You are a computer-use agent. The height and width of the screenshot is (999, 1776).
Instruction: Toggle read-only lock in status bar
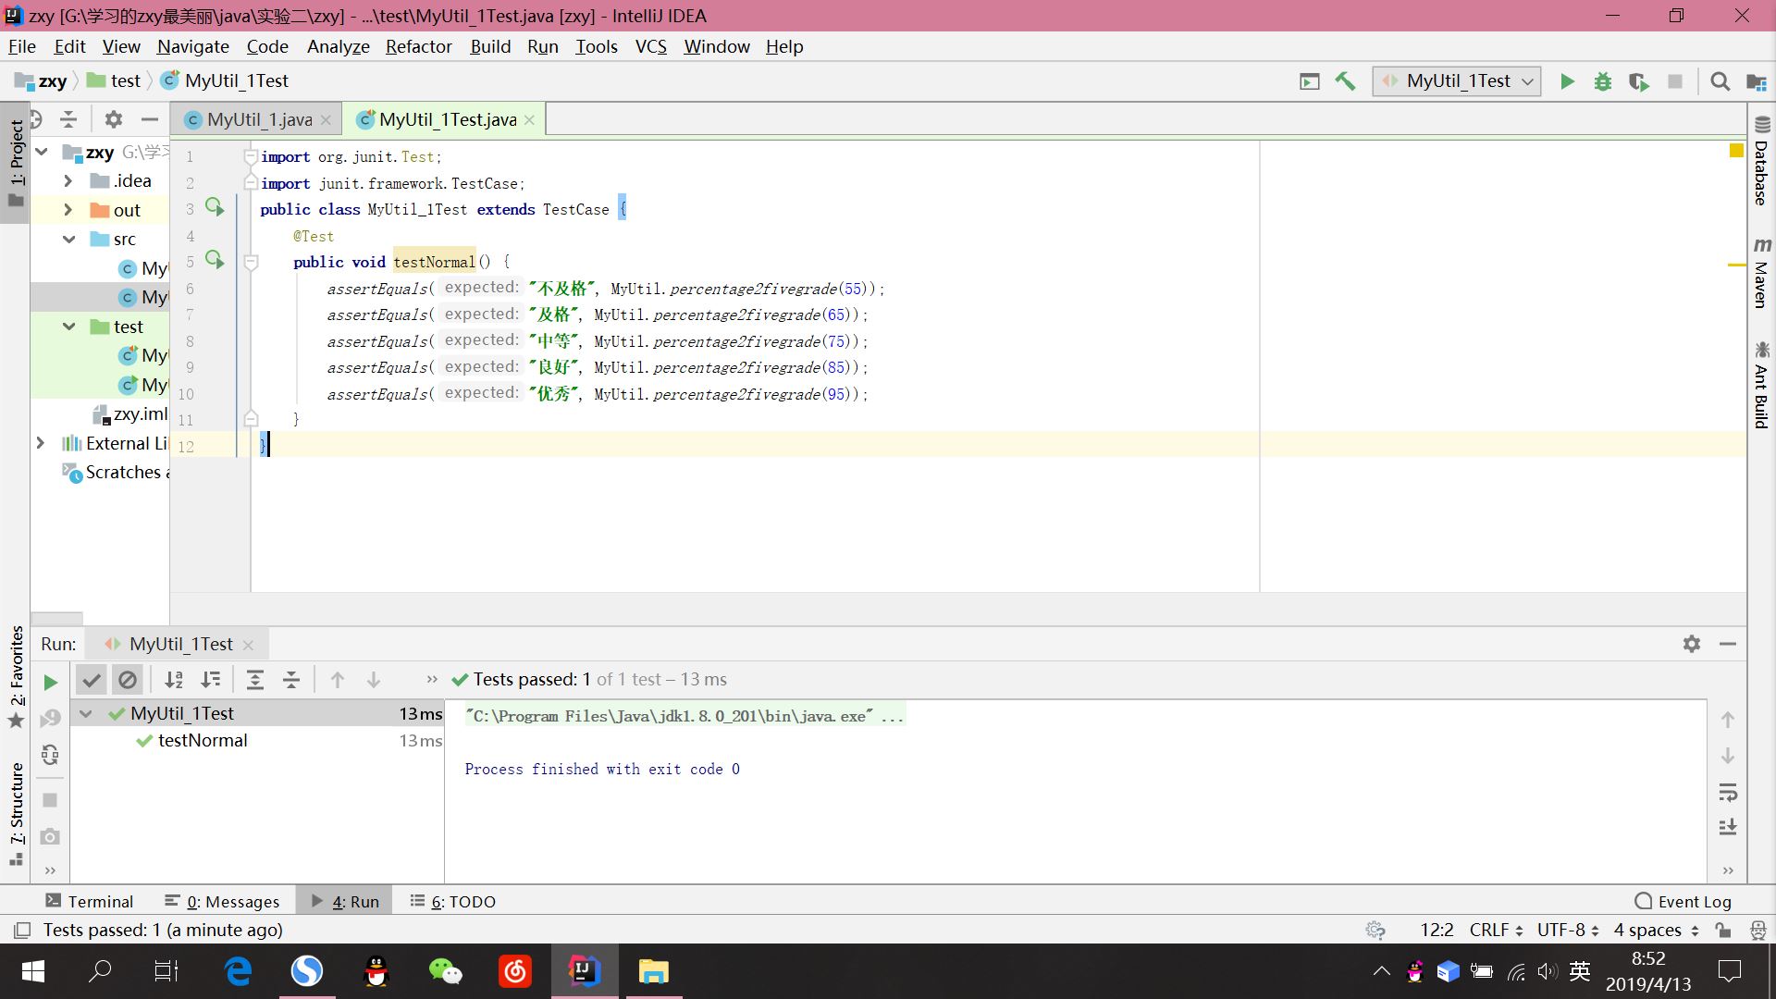(x=1722, y=930)
